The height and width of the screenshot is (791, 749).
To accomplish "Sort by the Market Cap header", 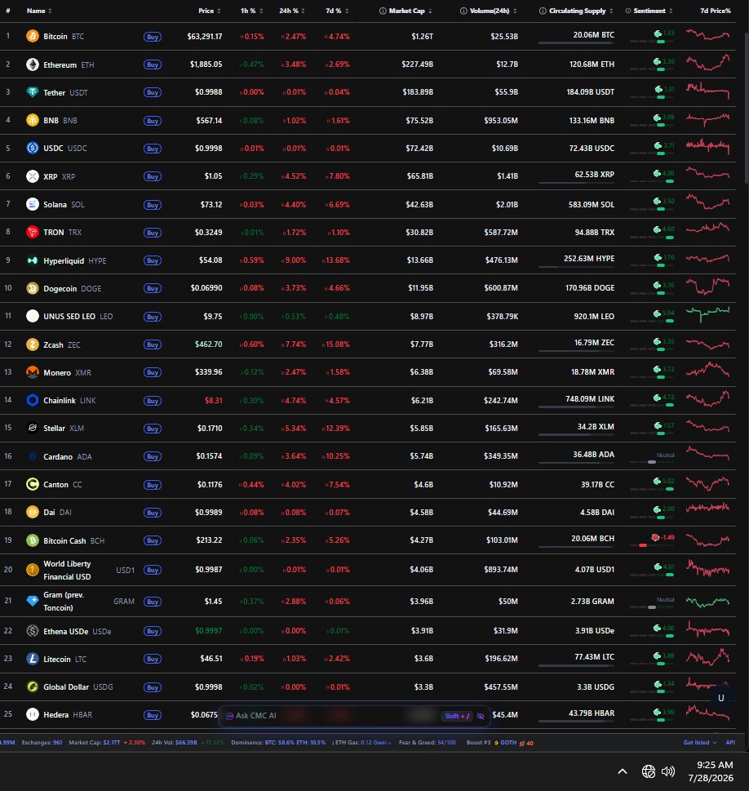I will pos(410,11).
